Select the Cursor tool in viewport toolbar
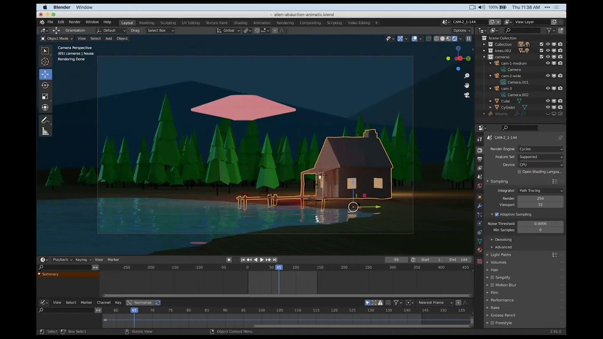 (x=45, y=62)
